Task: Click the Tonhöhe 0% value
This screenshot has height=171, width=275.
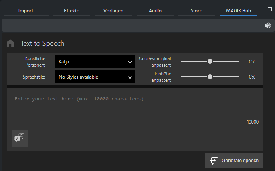Action: 252,77
